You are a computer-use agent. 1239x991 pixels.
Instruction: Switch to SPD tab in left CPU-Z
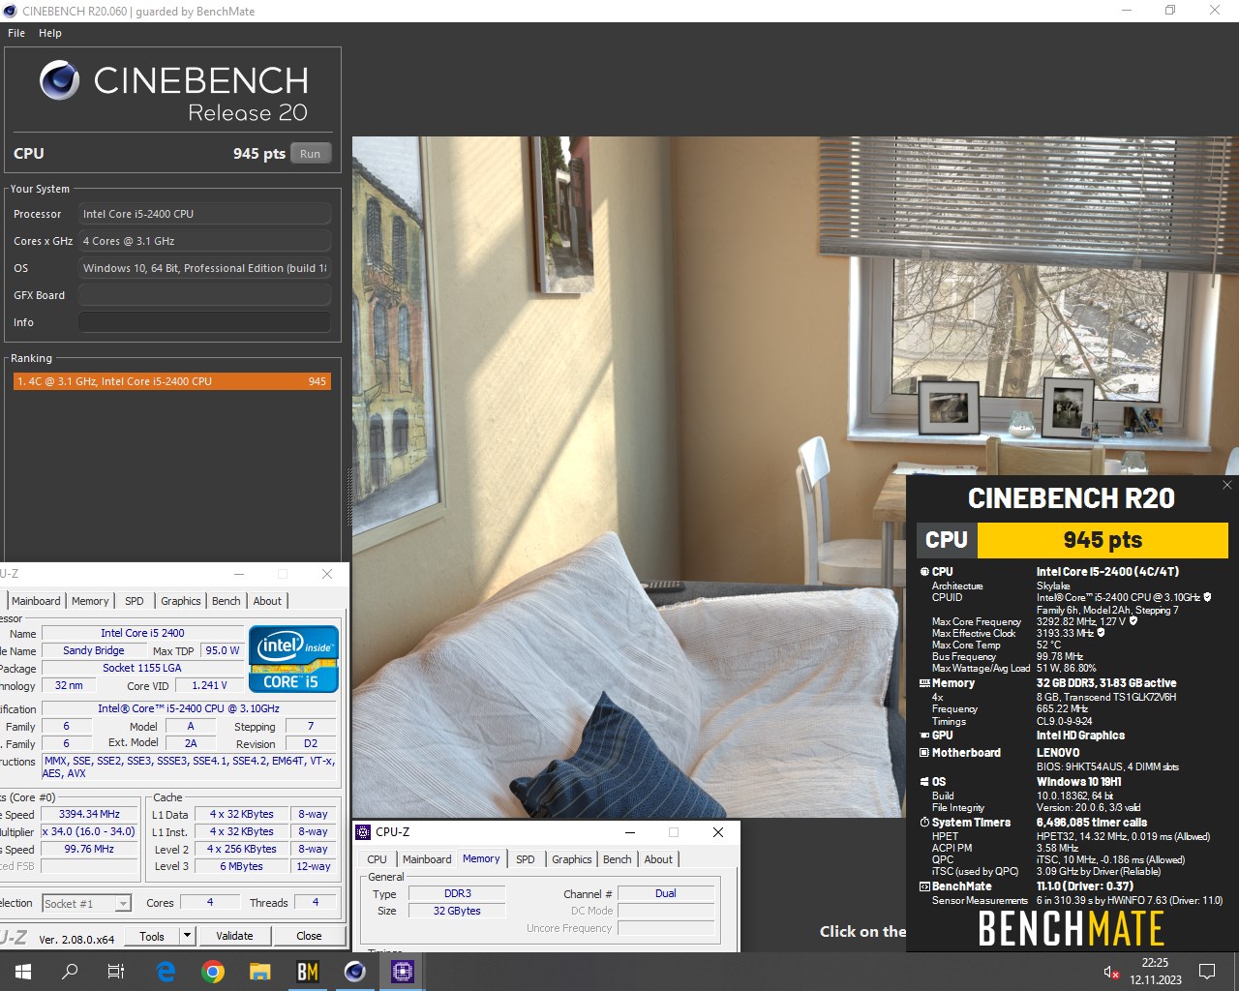point(135,601)
